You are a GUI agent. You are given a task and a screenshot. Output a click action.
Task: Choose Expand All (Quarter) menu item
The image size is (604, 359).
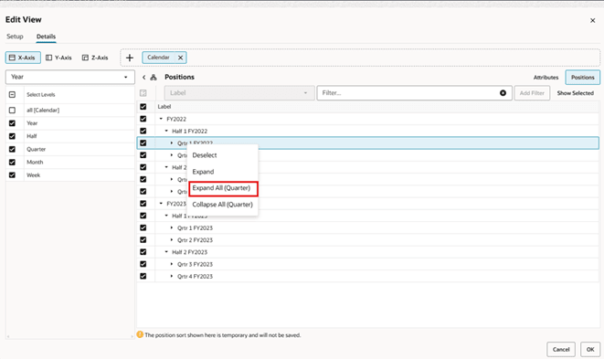click(x=223, y=188)
